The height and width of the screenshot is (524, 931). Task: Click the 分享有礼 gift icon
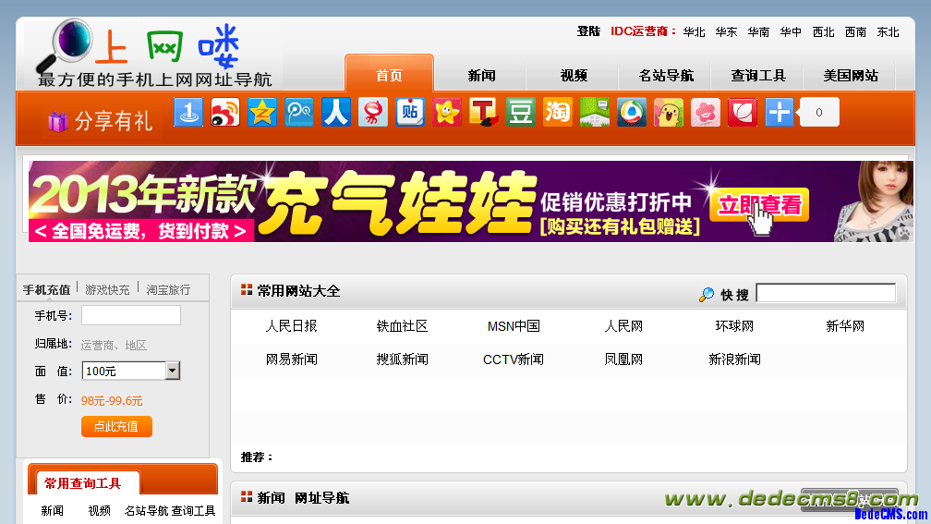coord(57,121)
